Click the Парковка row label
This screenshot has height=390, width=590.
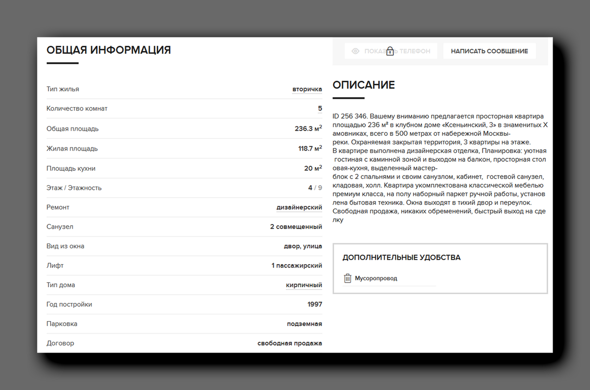point(62,324)
